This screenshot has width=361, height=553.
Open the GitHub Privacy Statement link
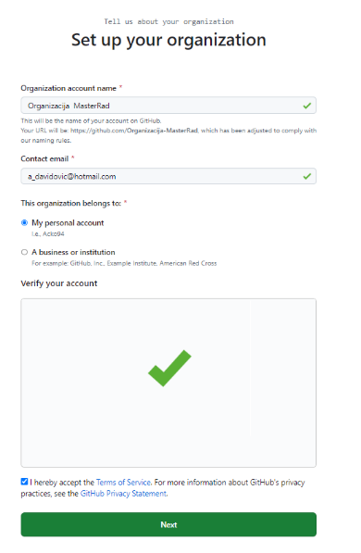pyautogui.click(x=123, y=494)
